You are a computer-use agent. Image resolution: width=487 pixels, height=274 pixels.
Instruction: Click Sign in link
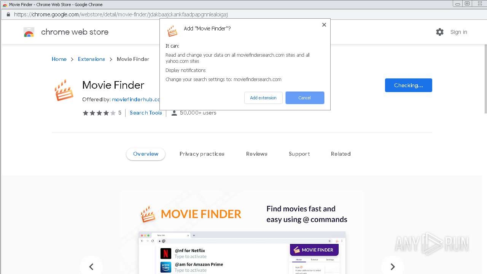click(459, 32)
